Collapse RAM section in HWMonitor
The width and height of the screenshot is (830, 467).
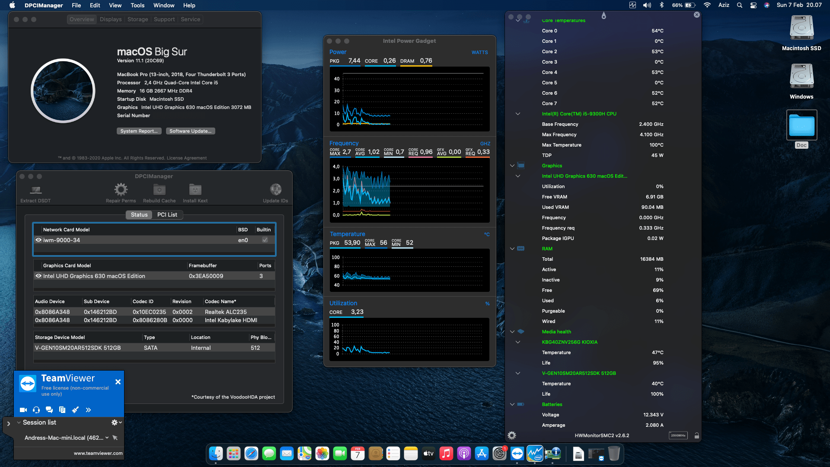(512, 249)
